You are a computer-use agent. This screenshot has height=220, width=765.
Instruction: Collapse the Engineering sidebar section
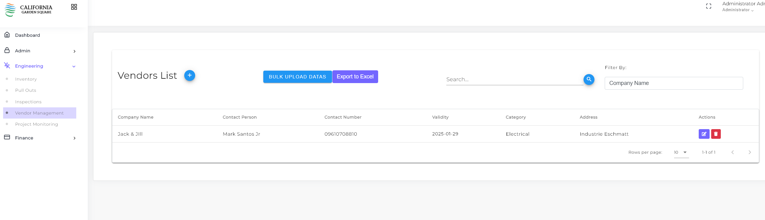40,66
